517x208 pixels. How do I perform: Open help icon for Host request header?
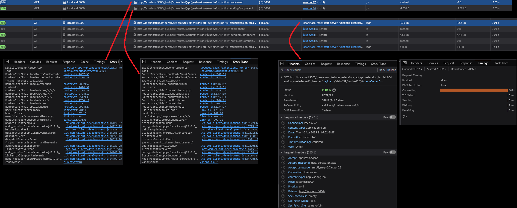click(283, 182)
